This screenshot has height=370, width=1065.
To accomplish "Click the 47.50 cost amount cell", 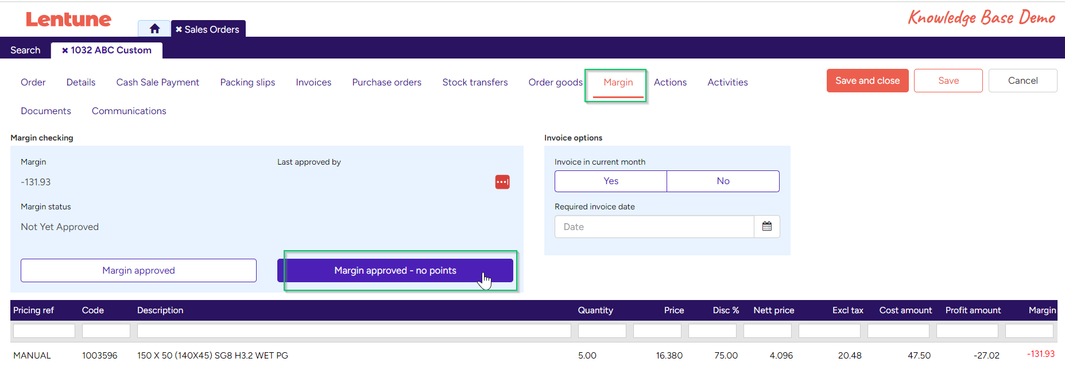I will pos(919,356).
